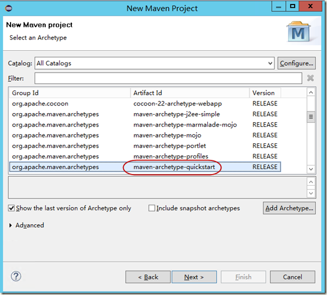The height and width of the screenshot is (295, 327).
Task: Click the Configure... button
Action: (296, 63)
